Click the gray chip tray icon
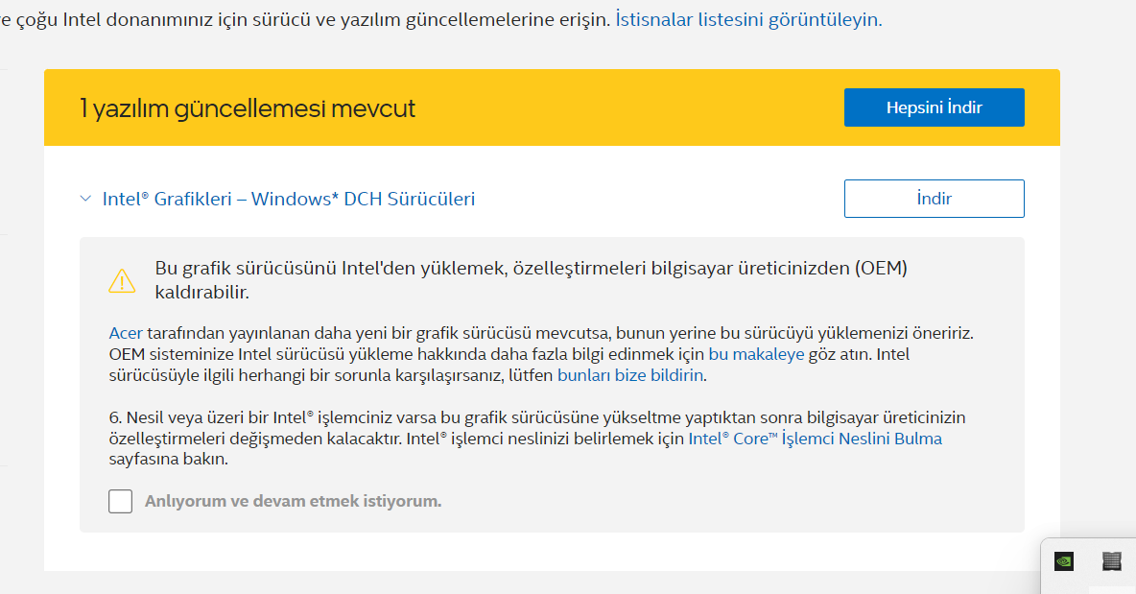1136x594 pixels. (1111, 560)
